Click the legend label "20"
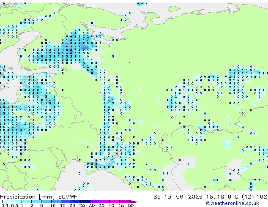Image resolution: width=268 pixels, height=207 pixels. (x=72, y=205)
